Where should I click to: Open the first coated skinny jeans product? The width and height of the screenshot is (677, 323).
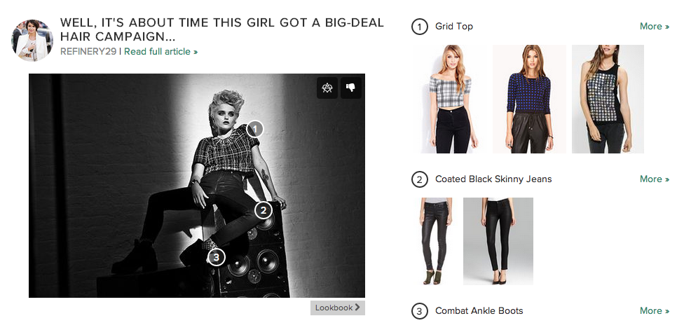436,241
